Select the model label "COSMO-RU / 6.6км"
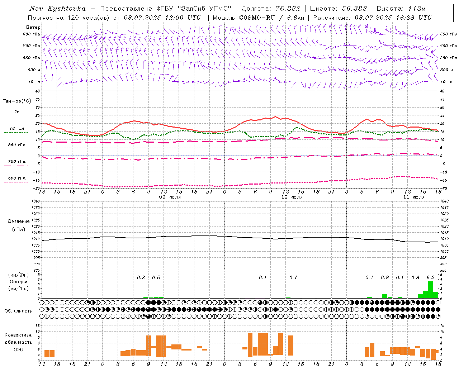The width and height of the screenshot is (459, 367). [x=271, y=18]
